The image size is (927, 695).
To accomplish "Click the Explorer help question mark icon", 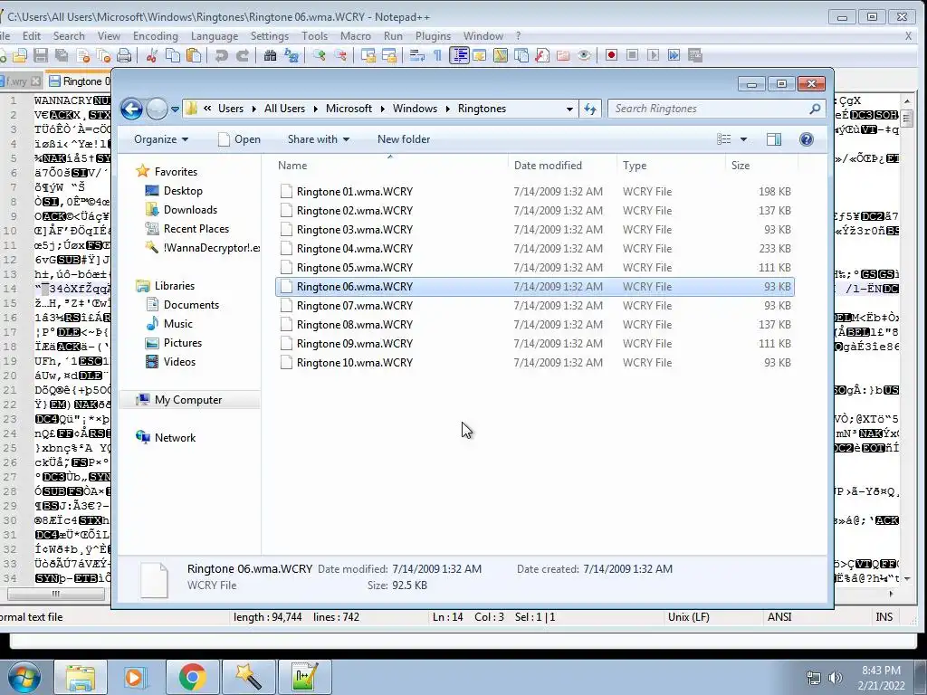I will (x=807, y=139).
